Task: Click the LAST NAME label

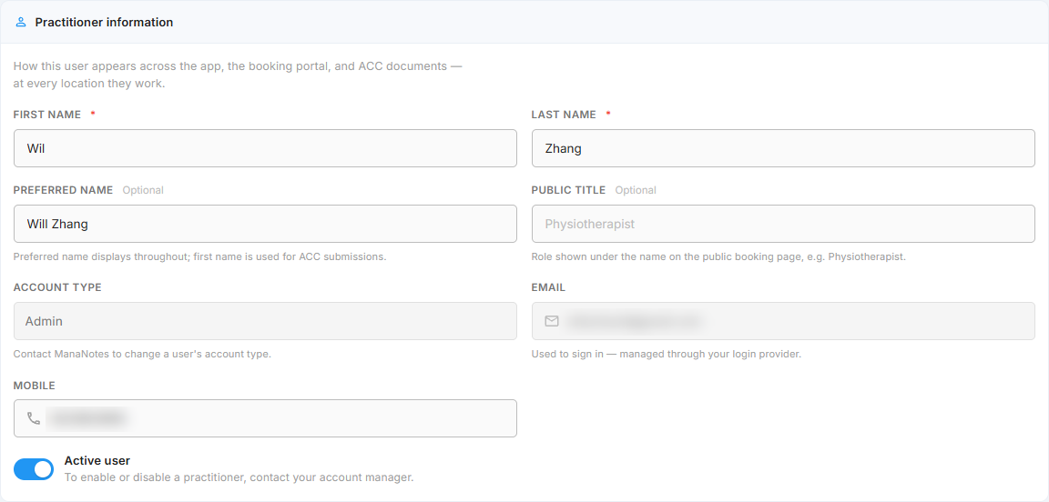Action: [x=564, y=115]
